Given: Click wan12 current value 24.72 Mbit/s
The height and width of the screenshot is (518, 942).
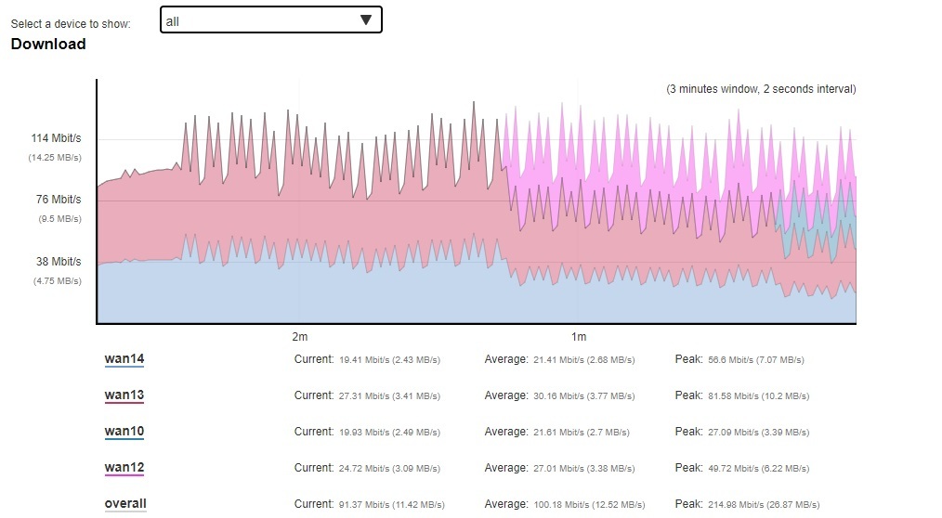Looking at the screenshot, I should tap(387, 468).
